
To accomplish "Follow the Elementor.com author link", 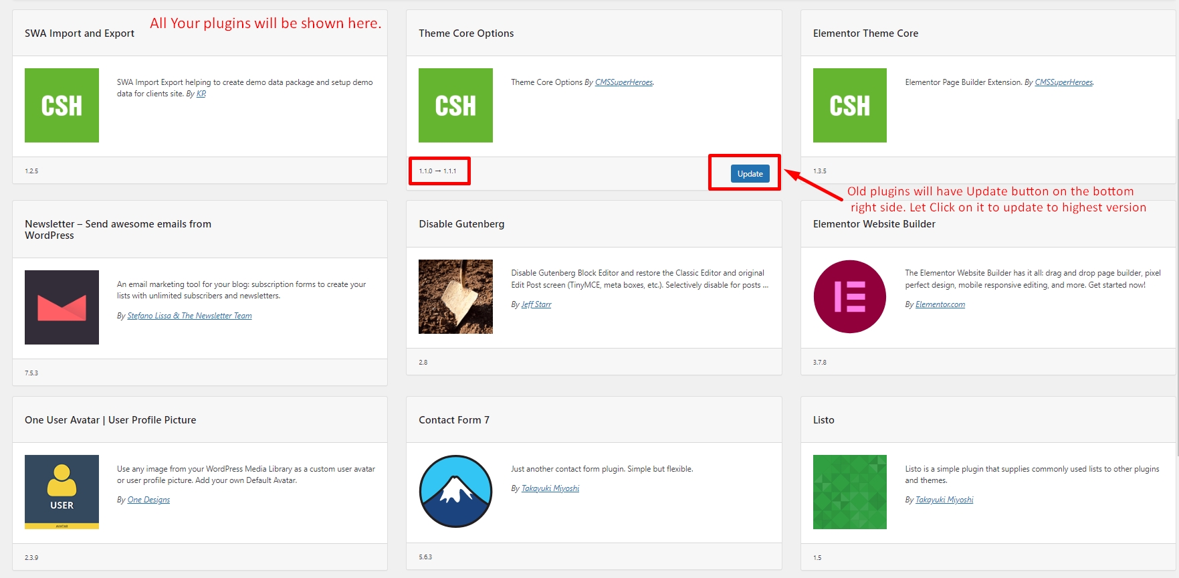I will pyautogui.click(x=940, y=304).
